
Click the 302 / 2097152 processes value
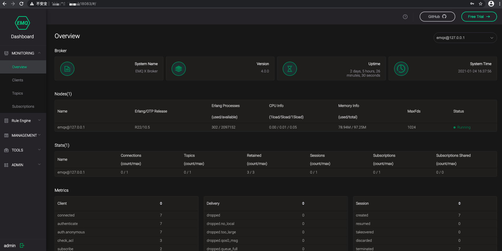(x=224, y=127)
